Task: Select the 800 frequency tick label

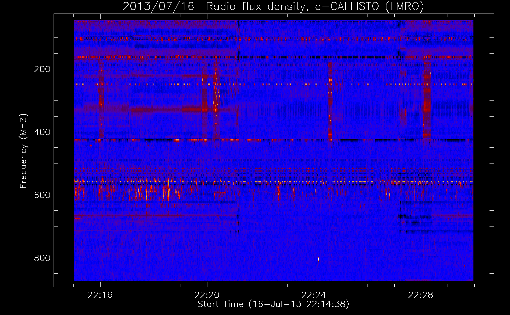Action: coord(42,258)
